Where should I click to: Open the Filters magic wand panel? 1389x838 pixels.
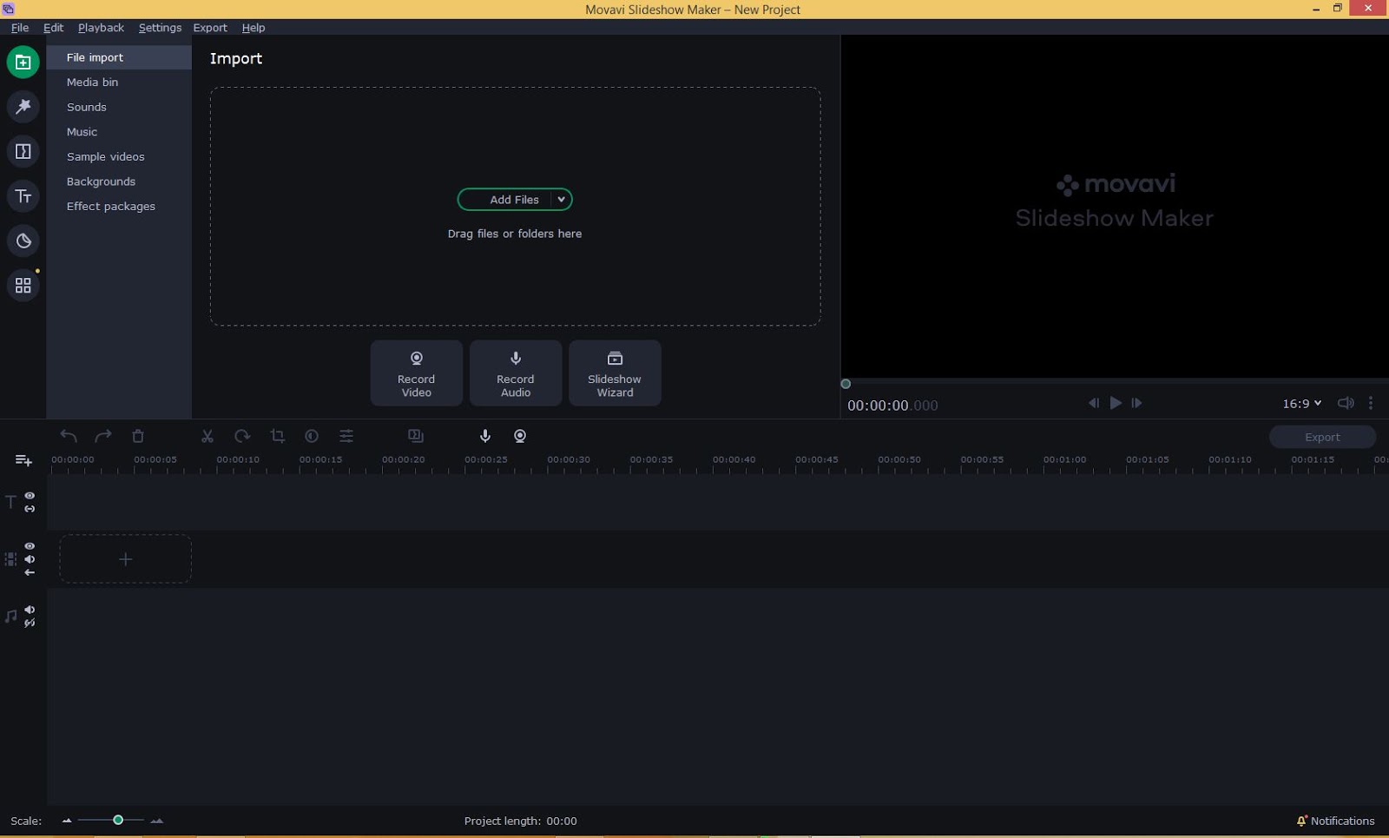pyautogui.click(x=23, y=107)
